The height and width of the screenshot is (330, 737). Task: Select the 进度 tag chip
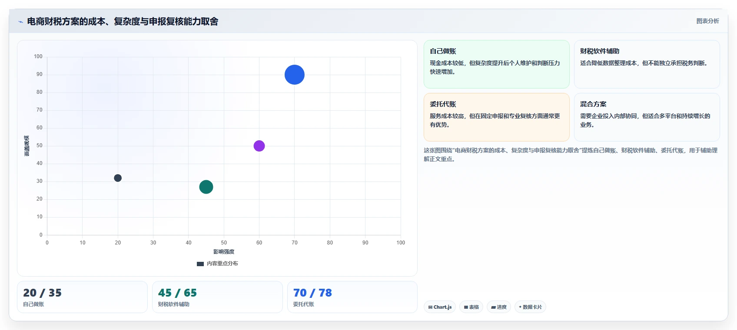tap(499, 307)
